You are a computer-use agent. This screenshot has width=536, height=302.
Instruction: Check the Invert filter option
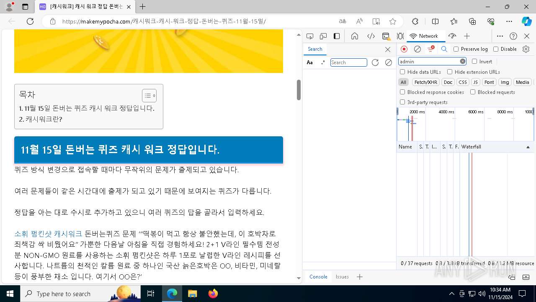(474, 61)
